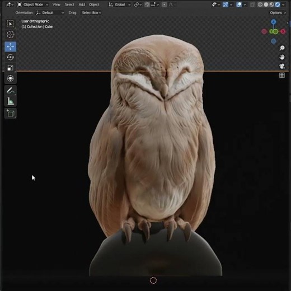Toggle proportional editing in header

(x=165, y=4)
